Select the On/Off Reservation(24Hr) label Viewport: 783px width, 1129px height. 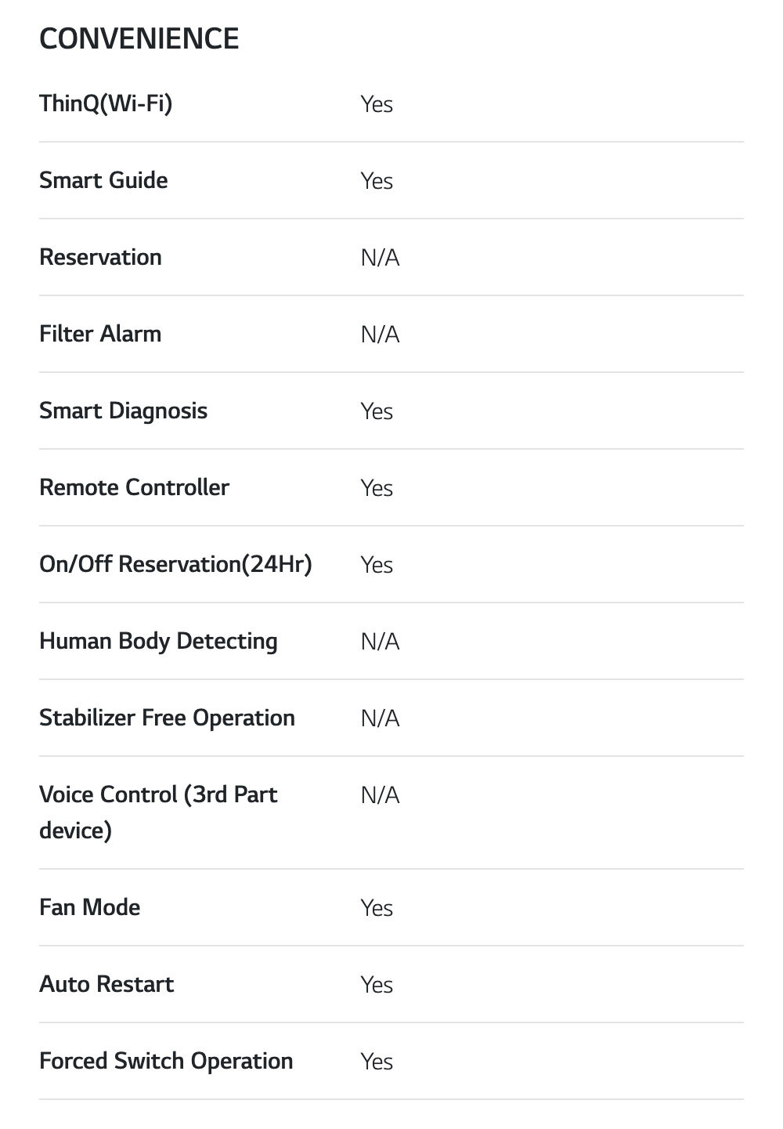175,564
